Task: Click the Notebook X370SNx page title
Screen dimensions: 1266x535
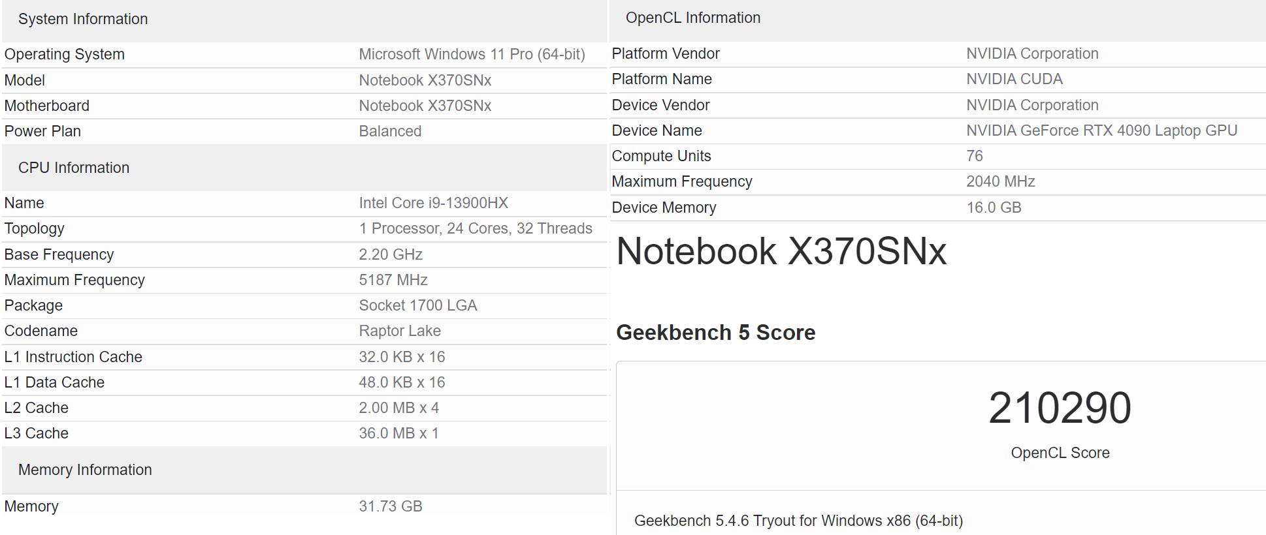Action: (781, 251)
